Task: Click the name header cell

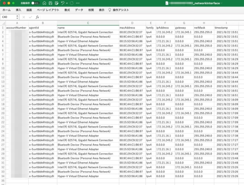Action: (88, 28)
